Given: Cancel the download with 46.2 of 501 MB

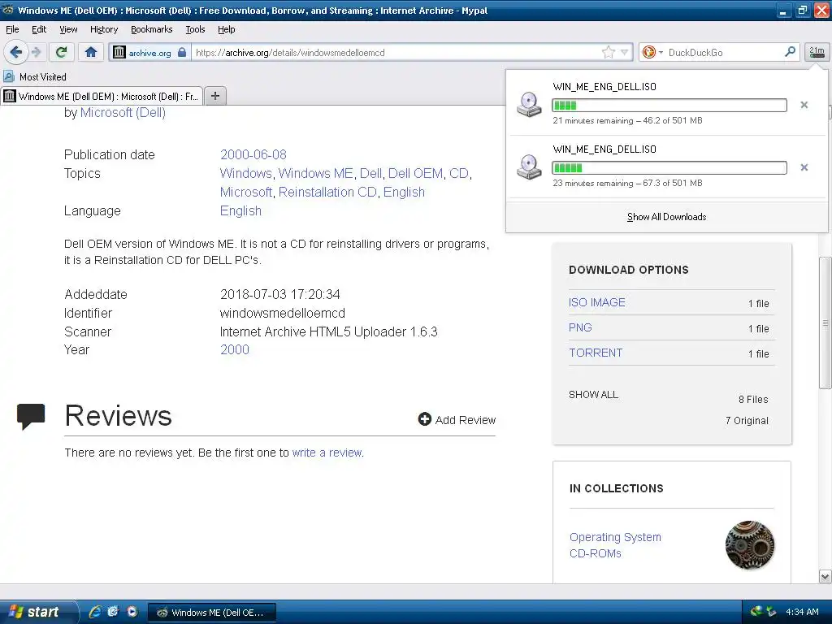Looking at the screenshot, I should tap(804, 105).
